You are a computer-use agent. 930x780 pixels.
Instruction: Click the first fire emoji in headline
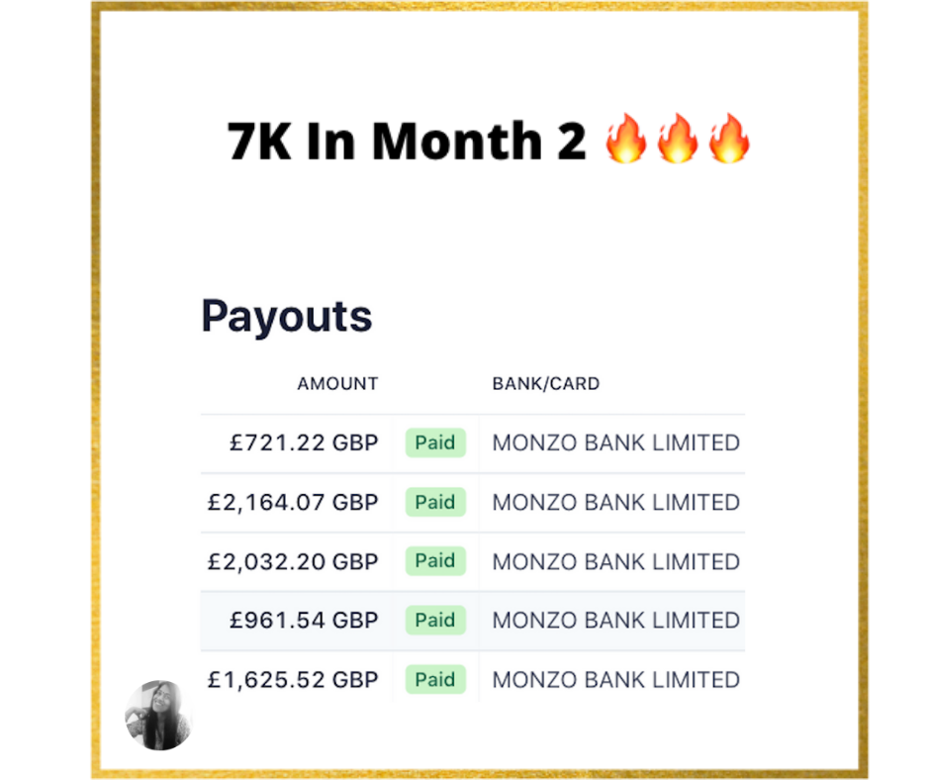(x=625, y=138)
